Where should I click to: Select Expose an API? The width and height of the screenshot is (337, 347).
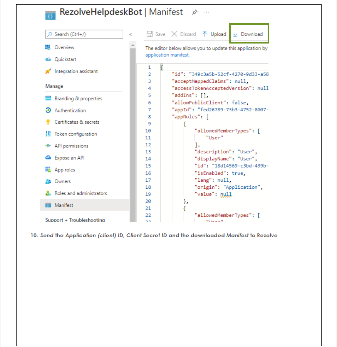(x=69, y=158)
